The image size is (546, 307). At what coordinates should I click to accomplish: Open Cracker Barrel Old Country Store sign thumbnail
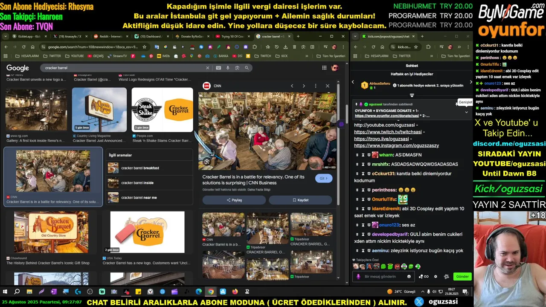pyautogui.click(x=51, y=232)
